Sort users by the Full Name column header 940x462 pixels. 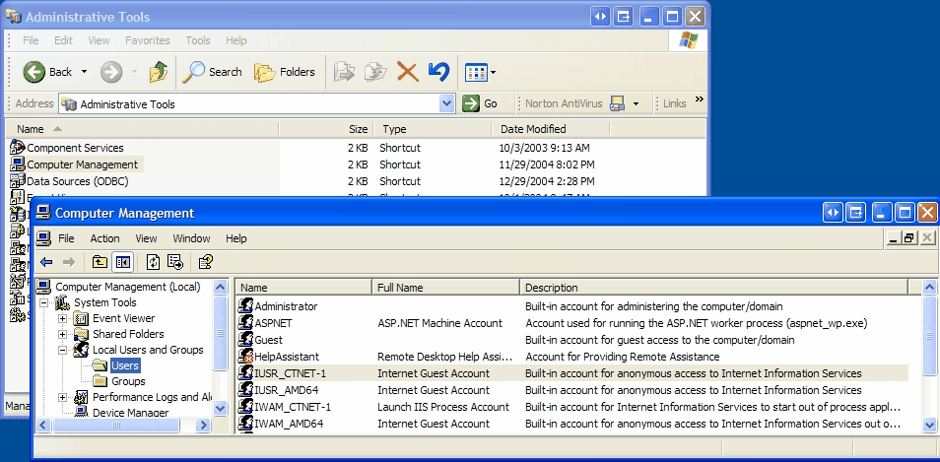[x=445, y=288]
